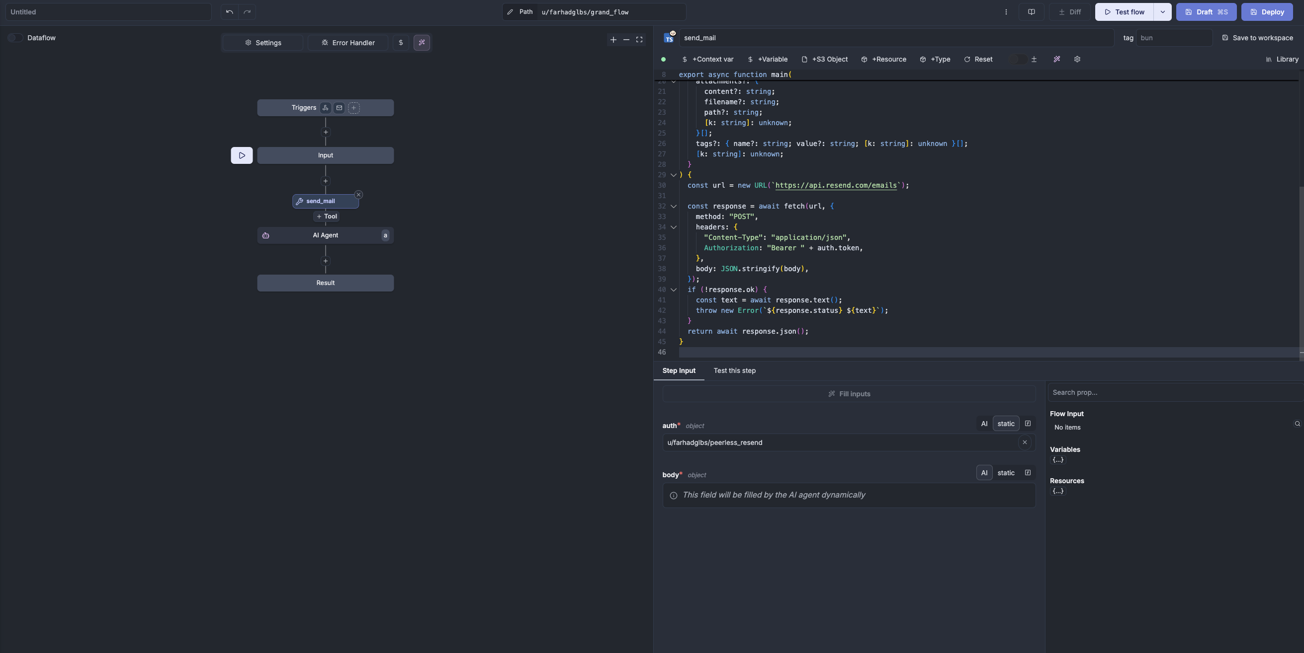Screen dimensions: 1304x653
Task: Click the zoom in plus icon on canvas
Action: pos(613,39)
